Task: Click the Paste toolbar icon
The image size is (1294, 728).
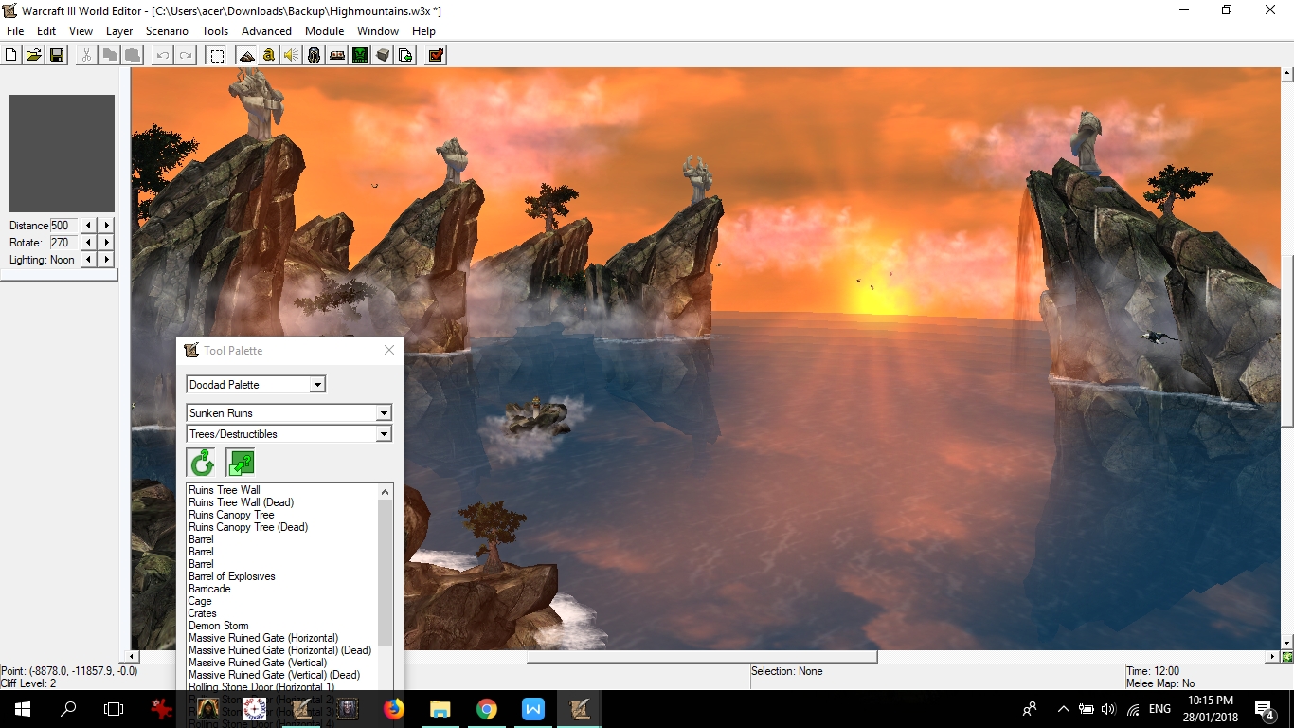Action: click(133, 55)
